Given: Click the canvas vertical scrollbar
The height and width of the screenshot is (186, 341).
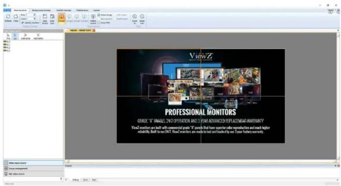Looking at the screenshot, I should [338, 96].
